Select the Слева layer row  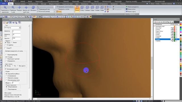167,39
